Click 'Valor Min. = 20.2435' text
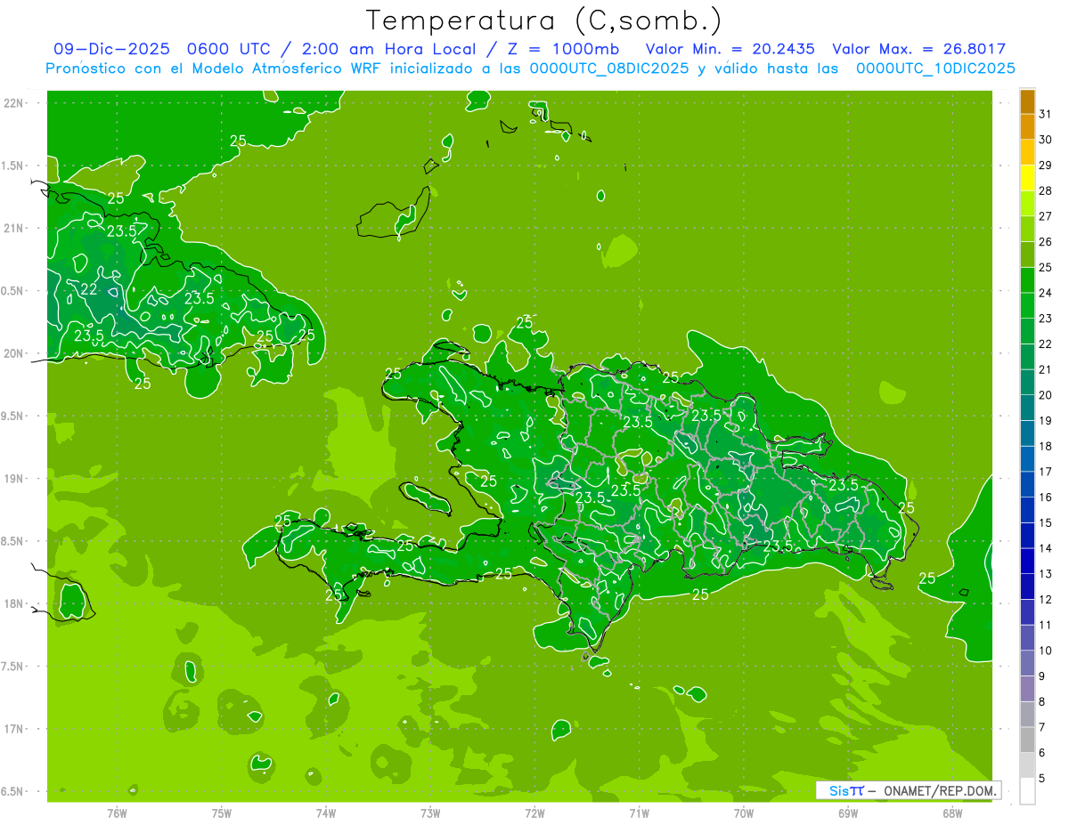The width and height of the screenshot is (1069, 825). [730, 49]
